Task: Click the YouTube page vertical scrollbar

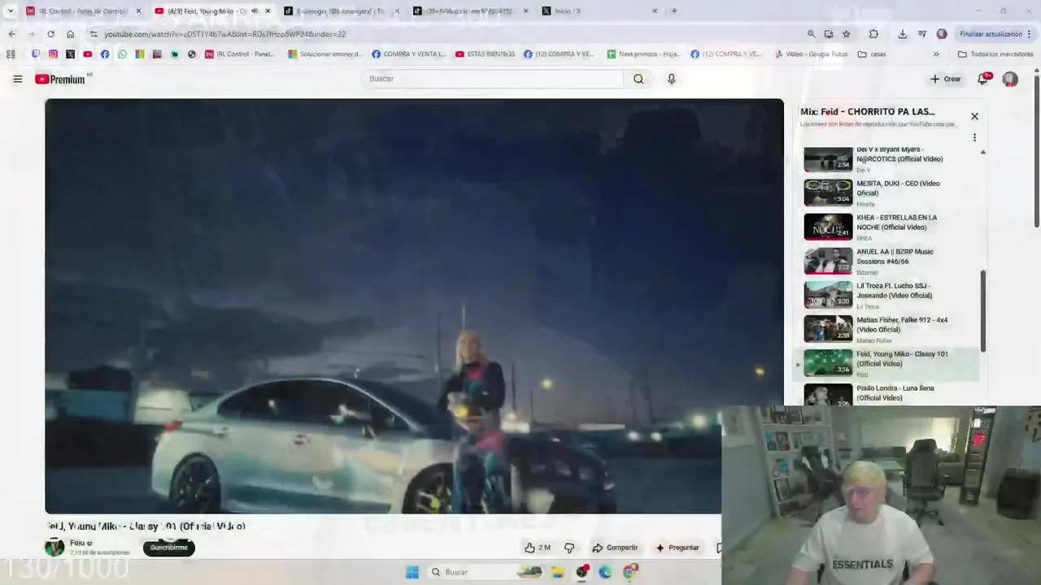Action: click(1036, 153)
